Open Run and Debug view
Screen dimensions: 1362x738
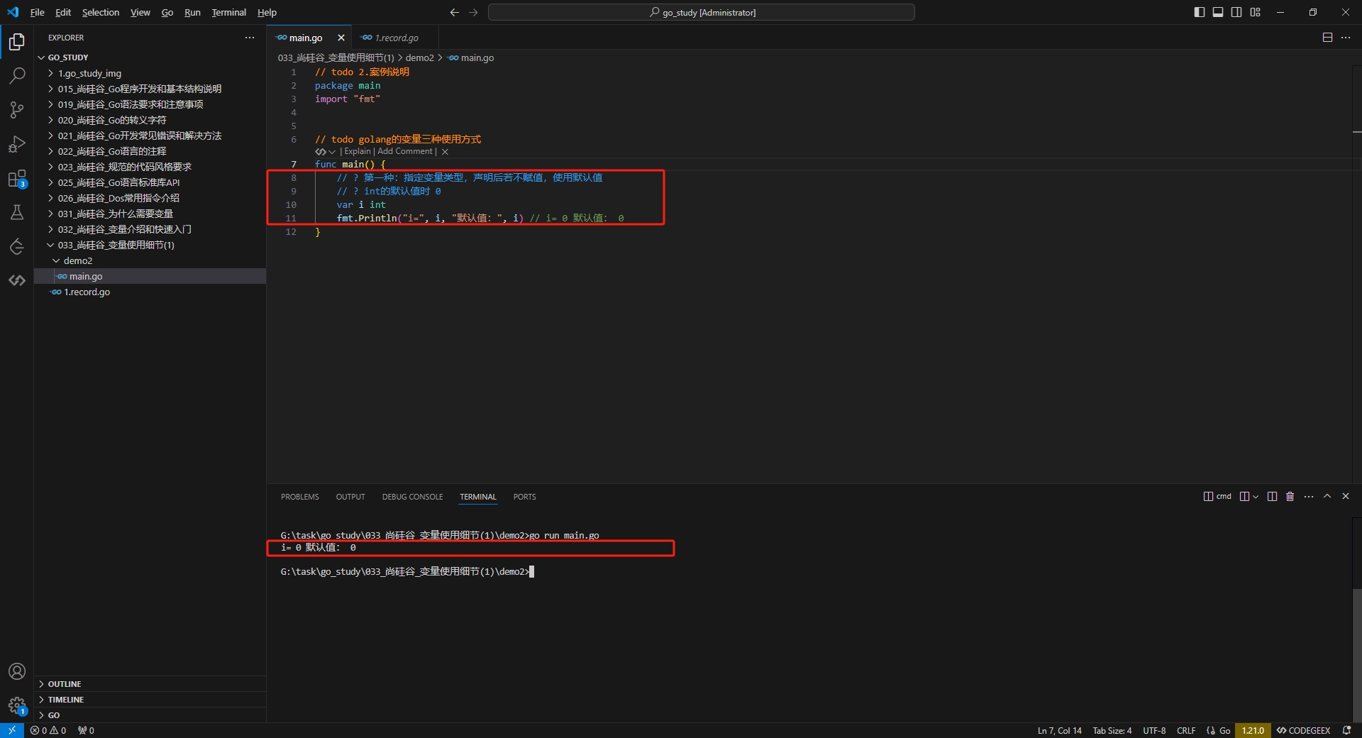point(17,144)
